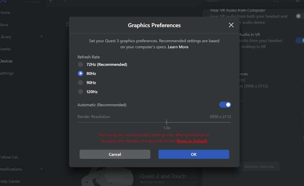Open the Help Center
This screenshot has height=186, width=304.
10,181
